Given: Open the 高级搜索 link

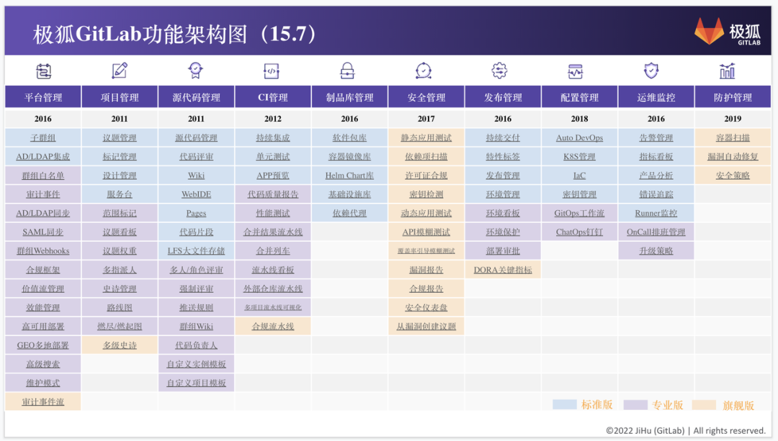Looking at the screenshot, I should [x=43, y=364].
